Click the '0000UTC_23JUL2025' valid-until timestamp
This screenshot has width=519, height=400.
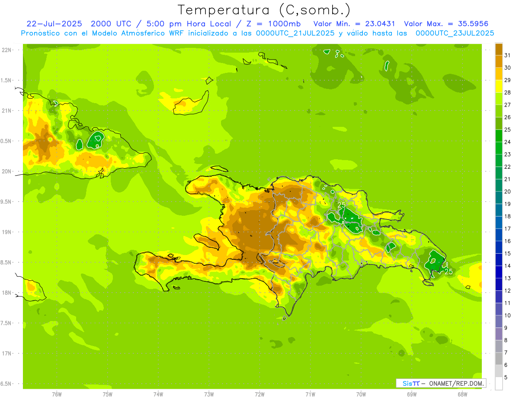455,33
